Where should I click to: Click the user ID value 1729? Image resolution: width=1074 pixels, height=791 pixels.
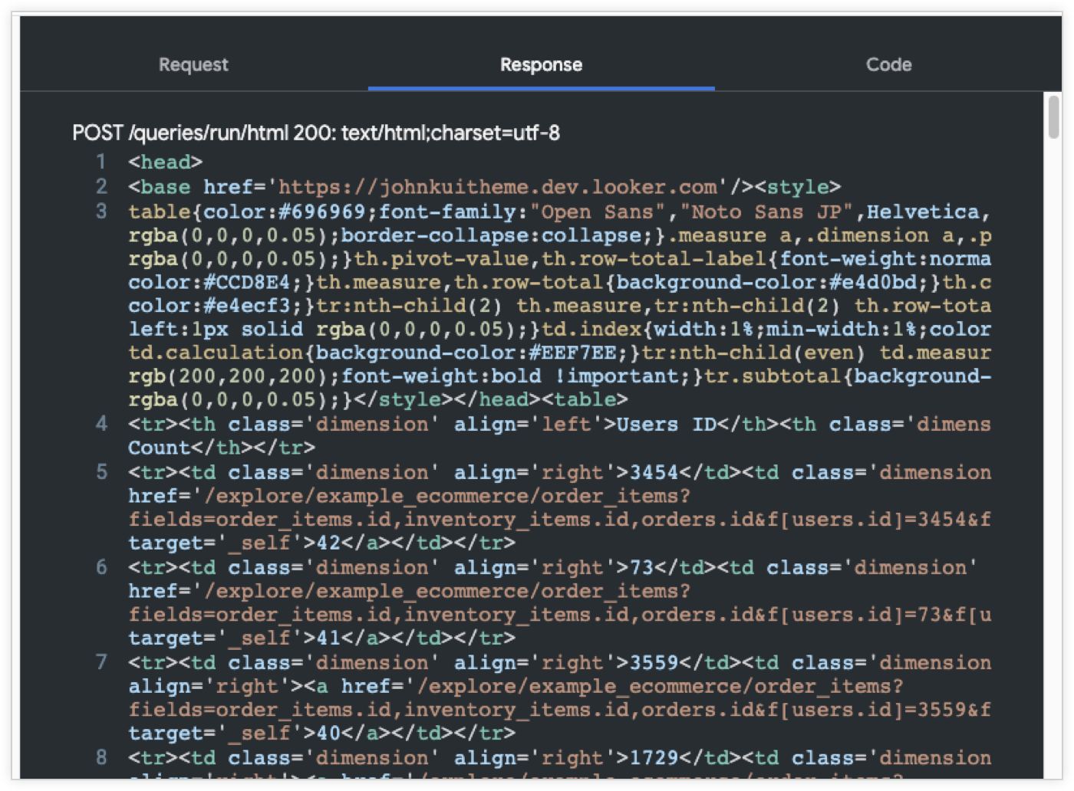click(x=654, y=757)
